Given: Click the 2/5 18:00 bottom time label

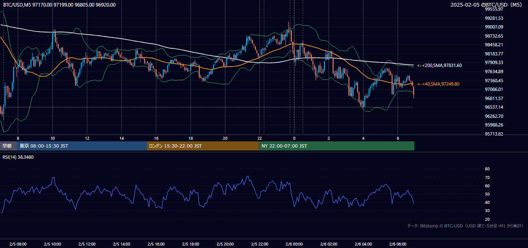Looking at the screenshot, I should (190, 244).
